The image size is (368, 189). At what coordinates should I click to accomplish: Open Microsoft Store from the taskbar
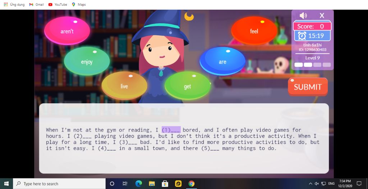coord(165,184)
